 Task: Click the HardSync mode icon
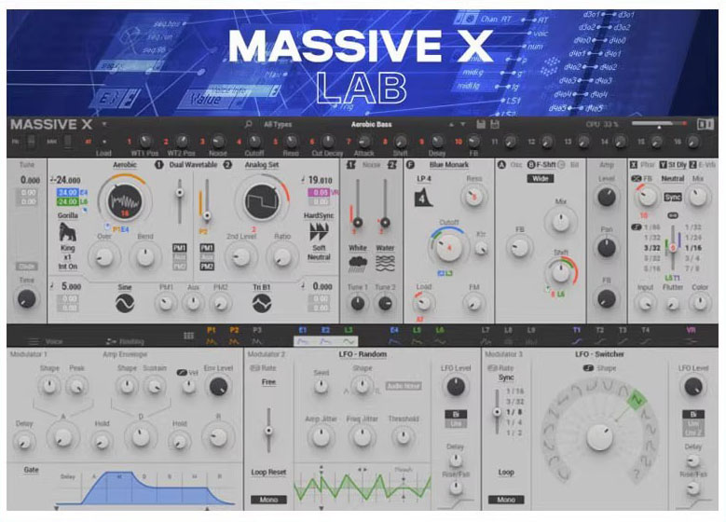(319, 227)
